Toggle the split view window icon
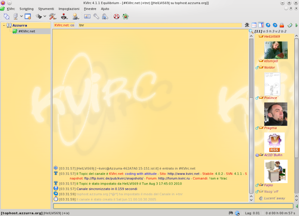This screenshot has width=299, height=216. 254,25
